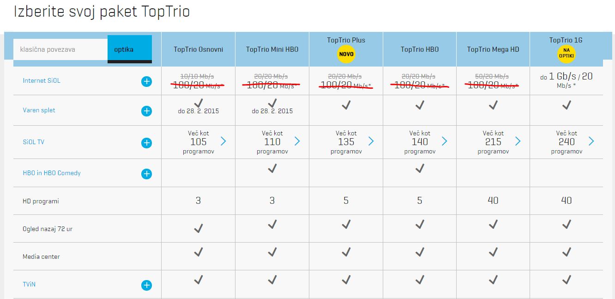Viewport: 615px width, 299px height.
Task: Click the TopTrio HBO package header
Action: [x=420, y=49]
